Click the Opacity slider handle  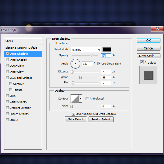pyautogui.click(x=92, y=55)
